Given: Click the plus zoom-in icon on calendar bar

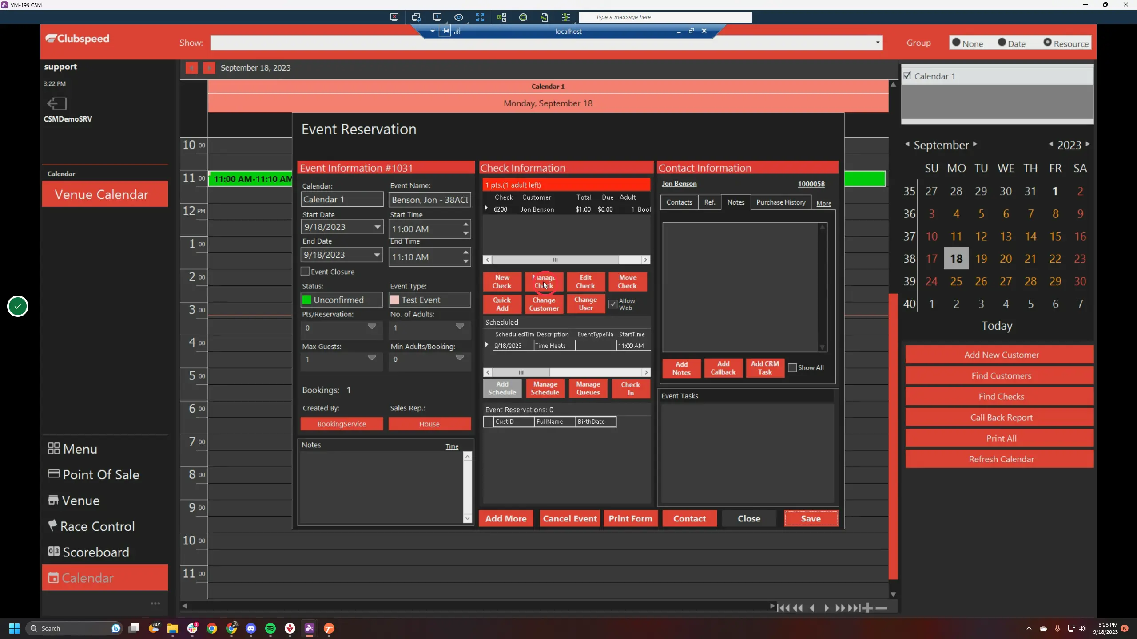Looking at the screenshot, I should 867,608.
